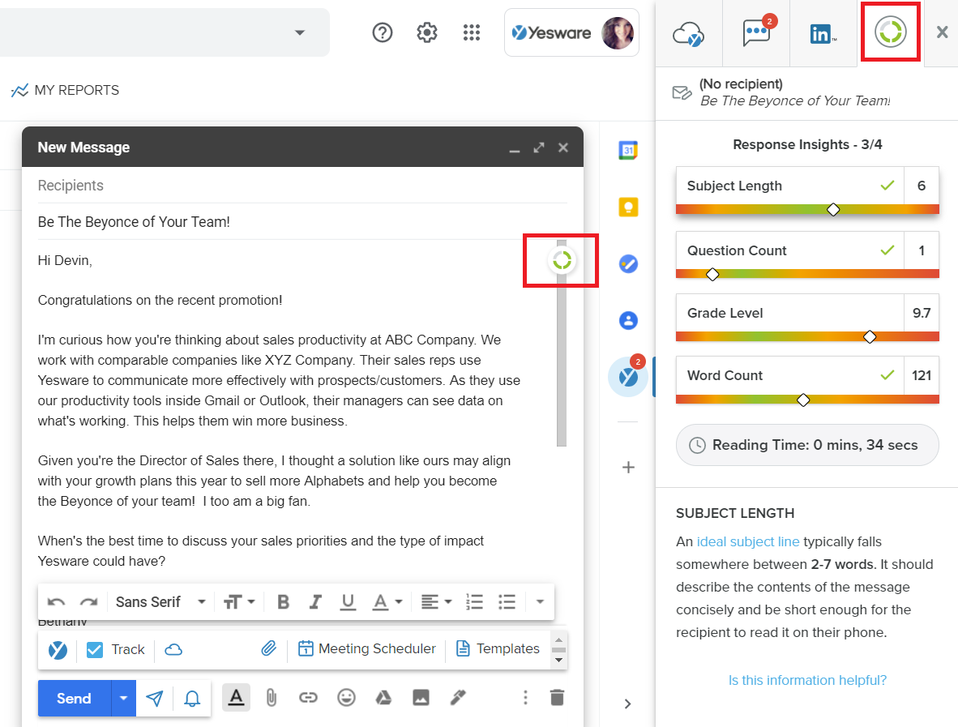Toggle bold formatting

coord(283,602)
